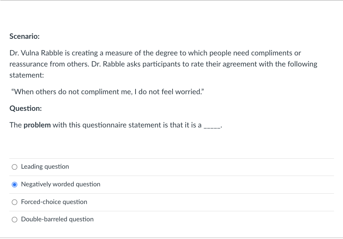The height and width of the screenshot is (239, 343).
Task: Click the bold "Scenario:" heading
Action: click(25, 36)
